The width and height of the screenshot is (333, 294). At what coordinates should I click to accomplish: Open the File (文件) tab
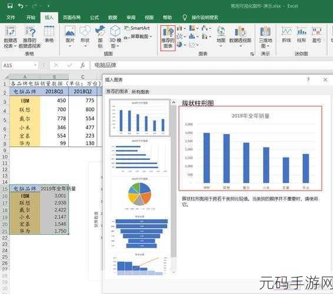point(11,18)
